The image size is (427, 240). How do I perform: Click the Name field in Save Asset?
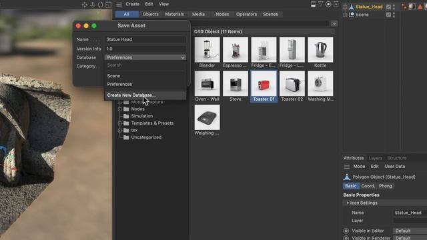145,39
